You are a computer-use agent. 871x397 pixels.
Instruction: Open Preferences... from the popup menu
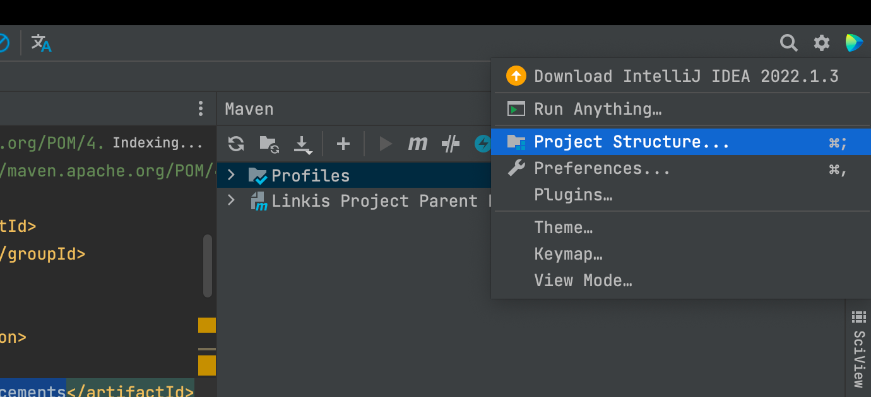pyautogui.click(x=601, y=168)
